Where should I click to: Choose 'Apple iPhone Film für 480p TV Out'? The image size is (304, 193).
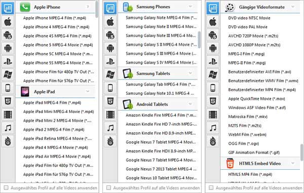[59, 72]
